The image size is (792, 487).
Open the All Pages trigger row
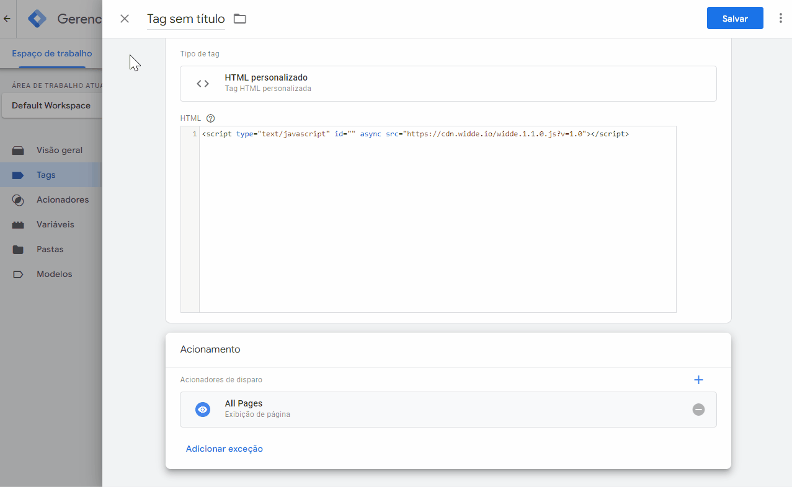tap(448, 410)
